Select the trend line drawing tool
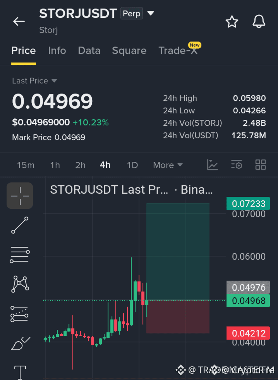This screenshot has height=380, width=278. click(20, 225)
